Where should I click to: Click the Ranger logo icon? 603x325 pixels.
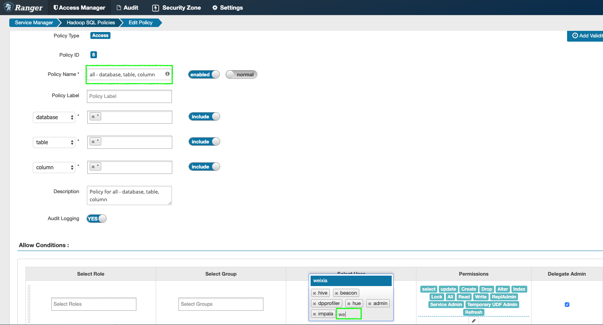[8, 7]
